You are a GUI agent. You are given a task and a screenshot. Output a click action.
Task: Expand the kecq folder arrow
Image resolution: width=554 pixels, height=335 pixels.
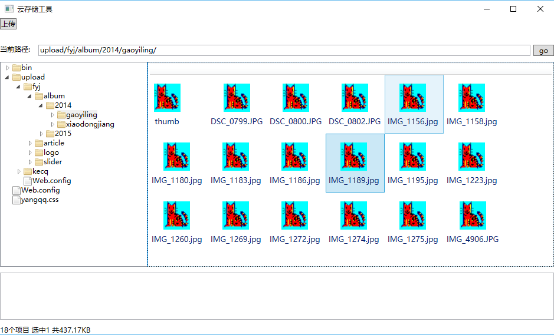coord(19,171)
